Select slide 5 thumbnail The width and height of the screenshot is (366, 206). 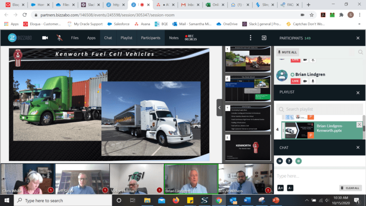[x=248, y=59]
